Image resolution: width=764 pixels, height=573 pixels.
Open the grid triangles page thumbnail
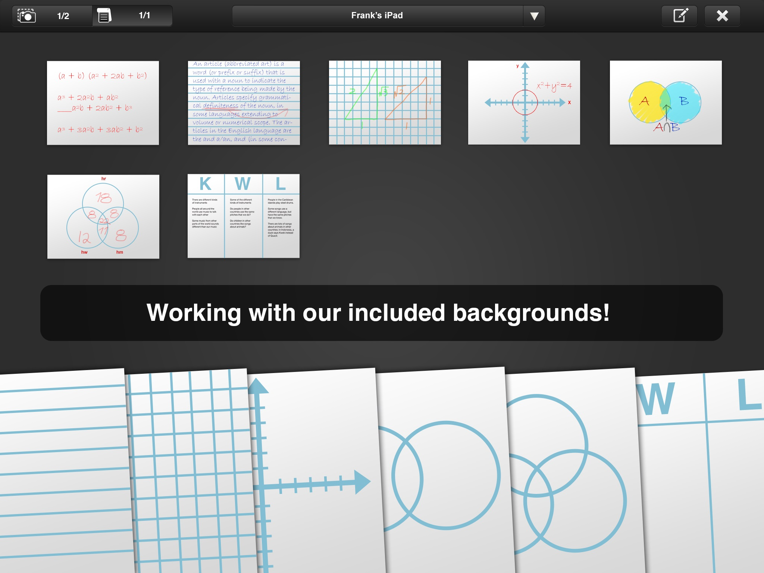tap(385, 103)
